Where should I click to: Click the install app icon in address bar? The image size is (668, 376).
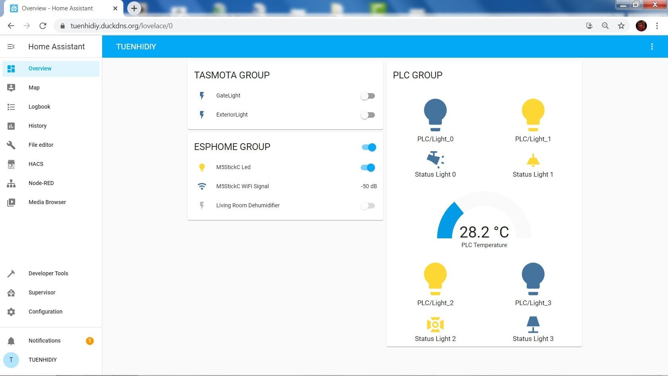point(589,26)
